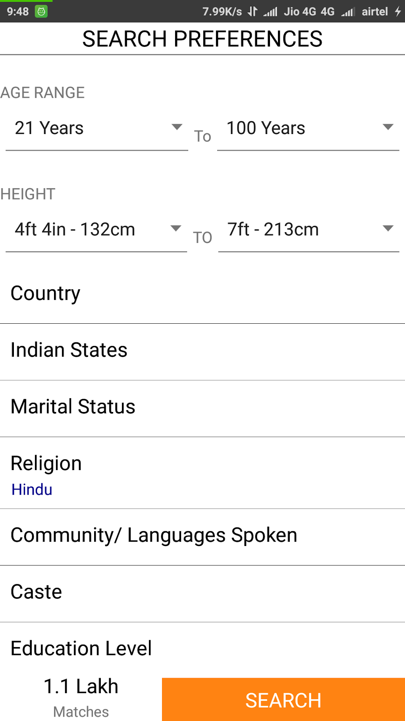Screen dimensions: 405x721
Task: Open Education Level preference
Action: pos(202,649)
